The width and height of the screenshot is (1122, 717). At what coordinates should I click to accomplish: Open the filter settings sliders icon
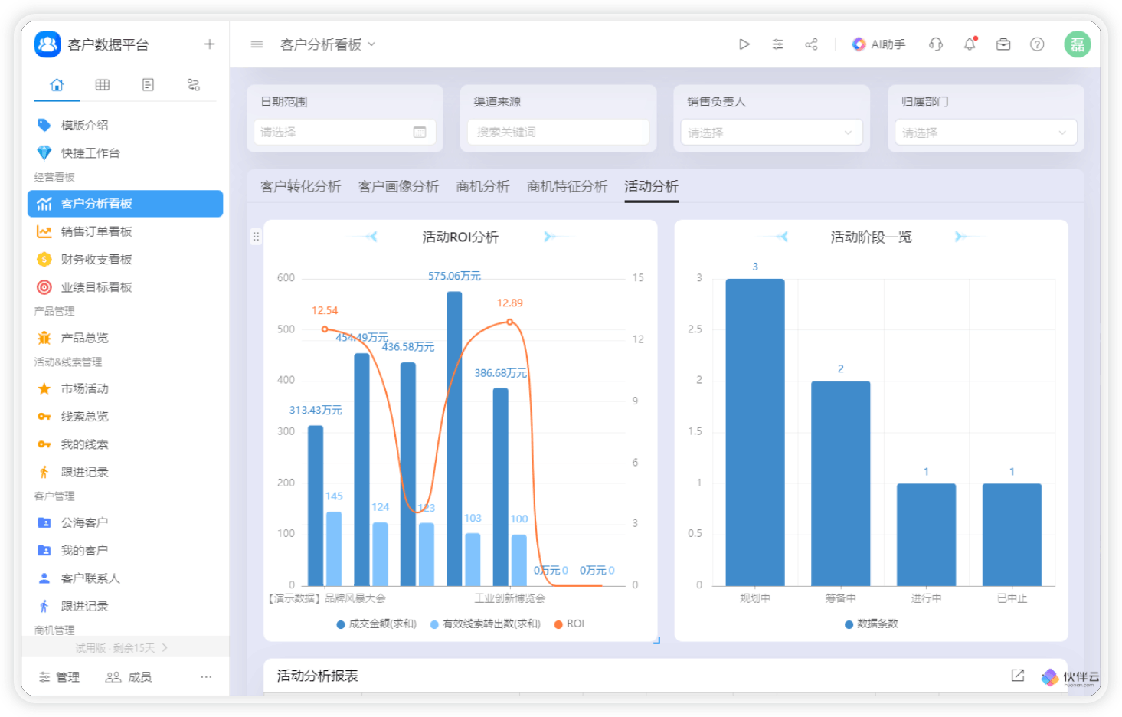777,44
